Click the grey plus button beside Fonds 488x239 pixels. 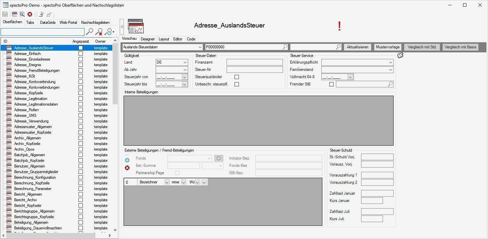(x=219, y=158)
